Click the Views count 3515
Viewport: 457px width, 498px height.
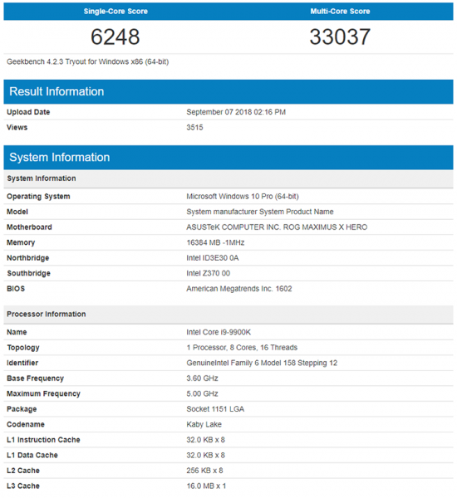(194, 127)
